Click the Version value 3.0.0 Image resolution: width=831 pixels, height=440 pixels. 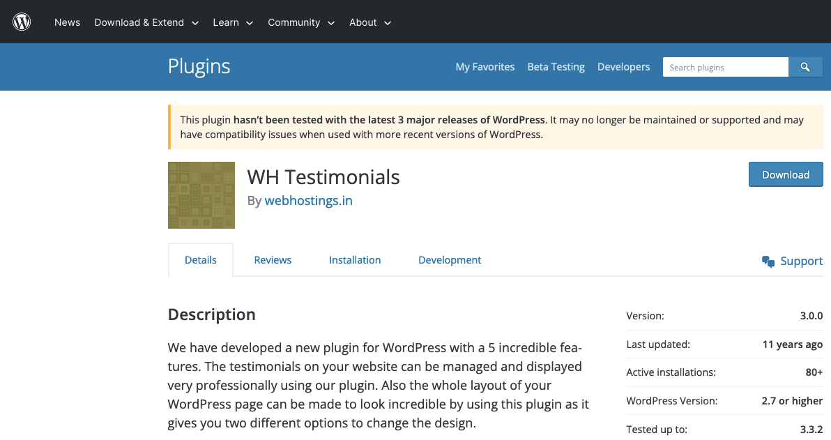coord(811,316)
